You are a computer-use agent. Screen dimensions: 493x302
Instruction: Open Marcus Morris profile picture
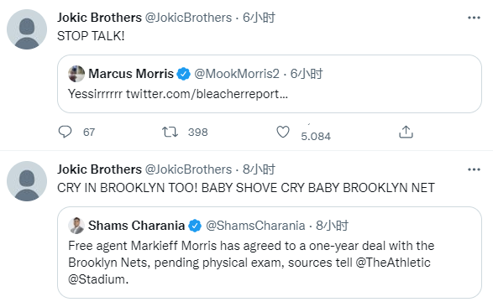coord(76,74)
